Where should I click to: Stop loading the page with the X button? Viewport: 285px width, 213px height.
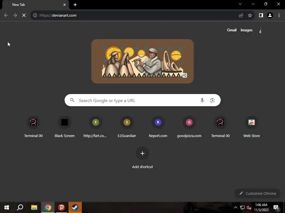click(24, 16)
